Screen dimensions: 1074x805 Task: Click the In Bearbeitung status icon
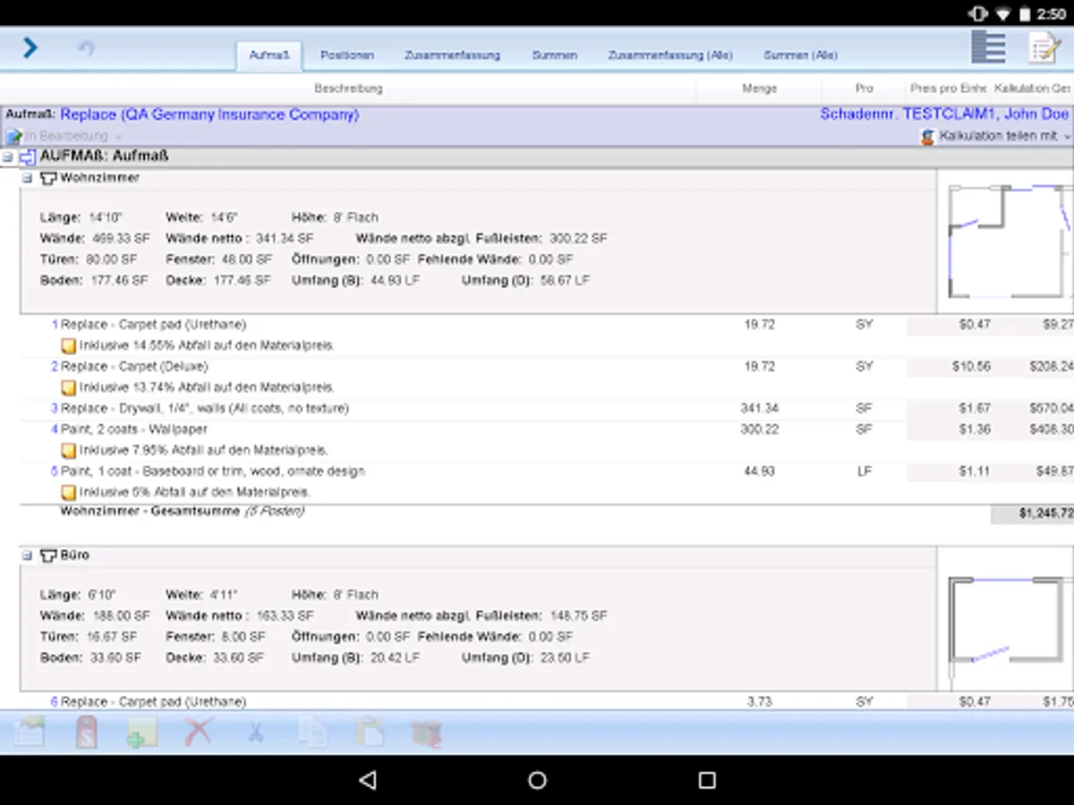point(14,137)
